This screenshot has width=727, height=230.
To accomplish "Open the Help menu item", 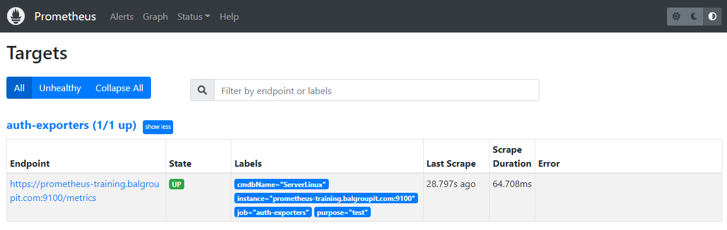I will pyautogui.click(x=229, y=16).
